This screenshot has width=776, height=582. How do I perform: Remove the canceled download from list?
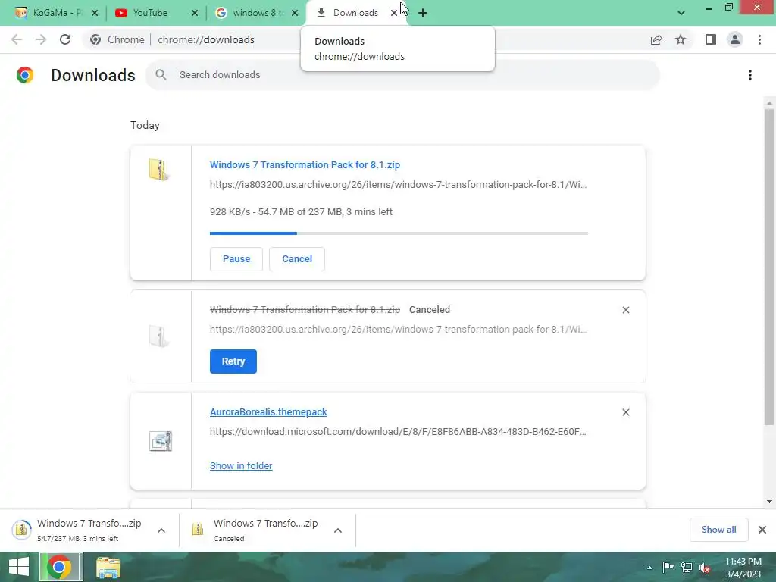coord(626,310)
